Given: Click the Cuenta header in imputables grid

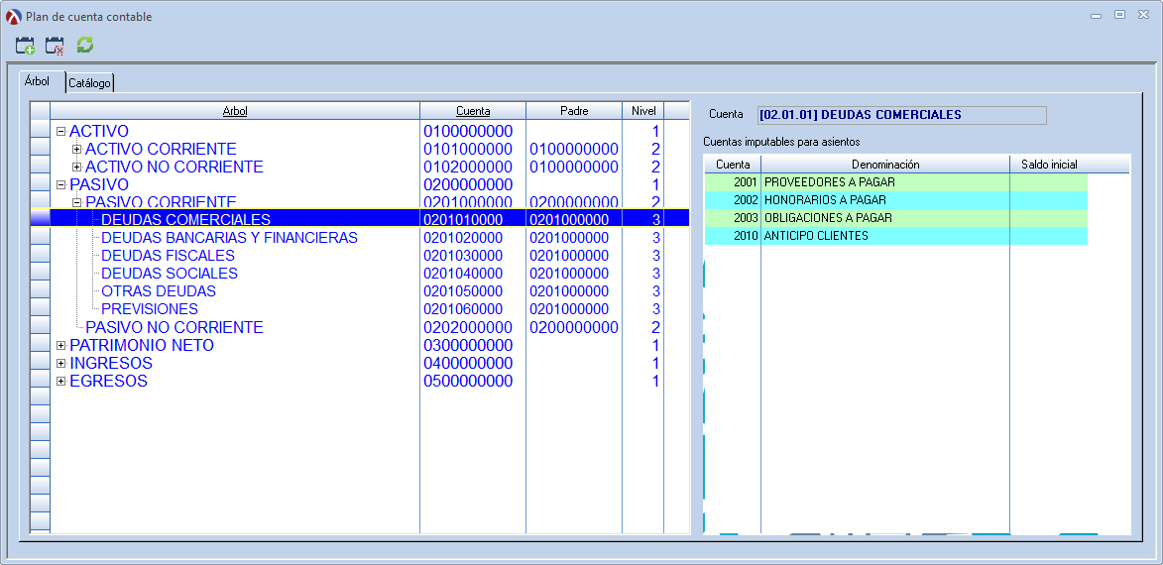Looking at the screenshot, I should 733,164.
